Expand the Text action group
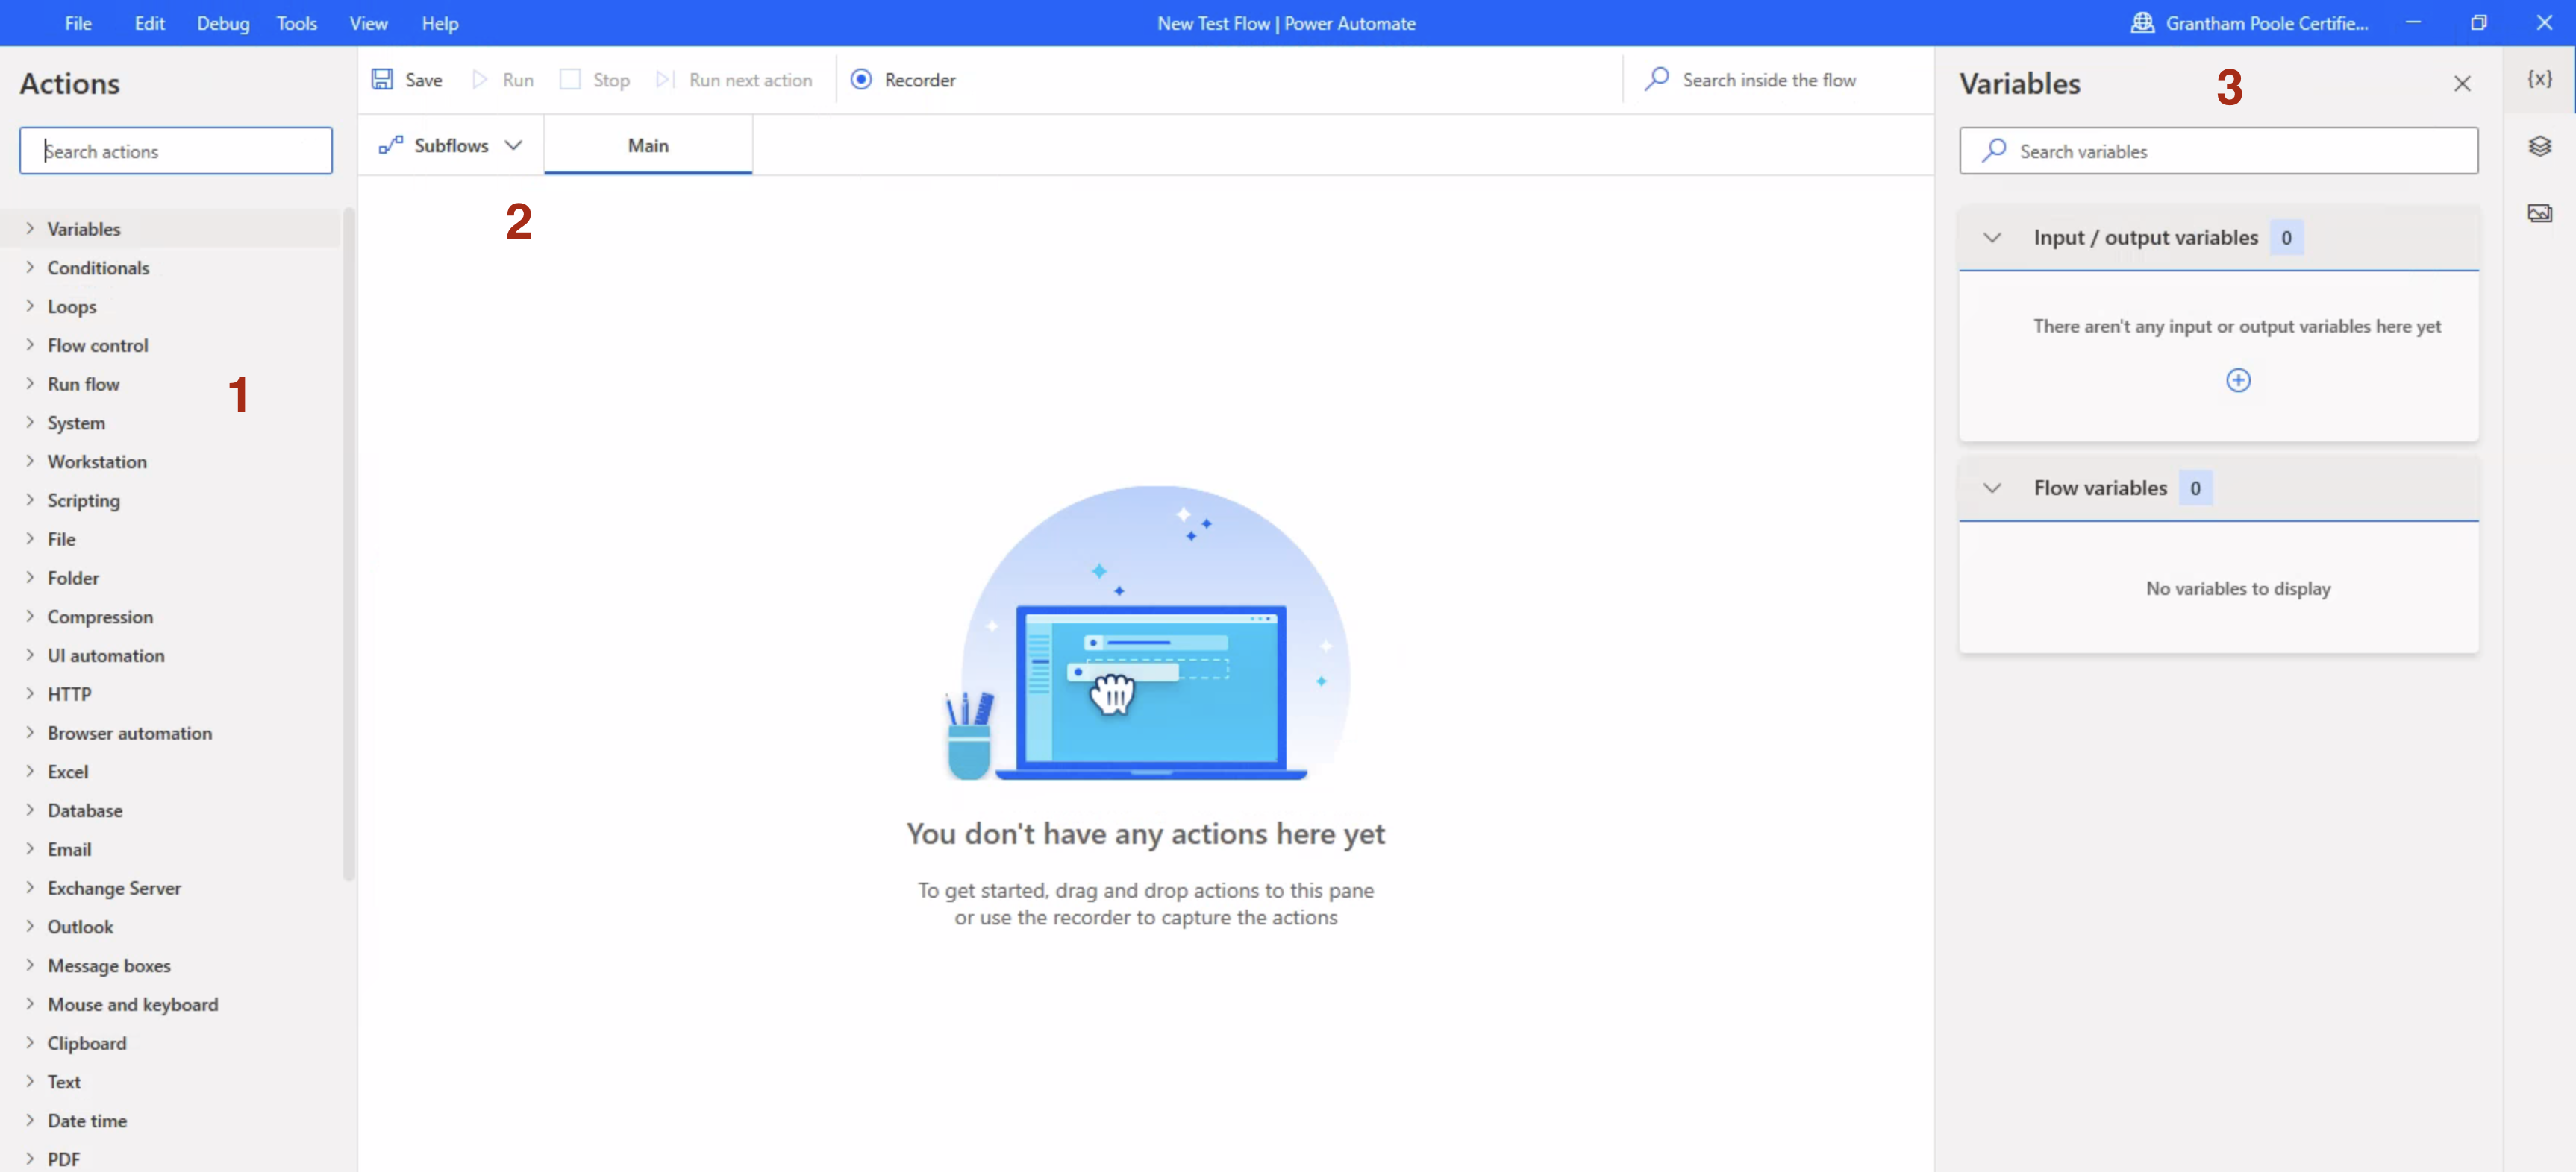2576x1172 pixels. click(30, 1081)
